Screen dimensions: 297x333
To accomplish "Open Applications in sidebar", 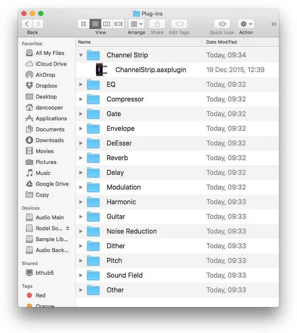I will tap(46, 118).
